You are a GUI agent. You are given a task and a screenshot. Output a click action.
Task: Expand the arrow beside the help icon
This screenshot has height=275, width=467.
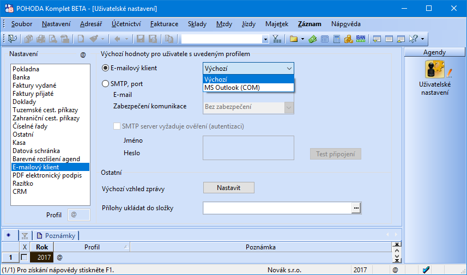(423, 39)
